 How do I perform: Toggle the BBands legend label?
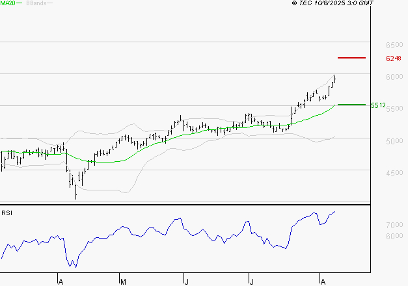(34, 3)
